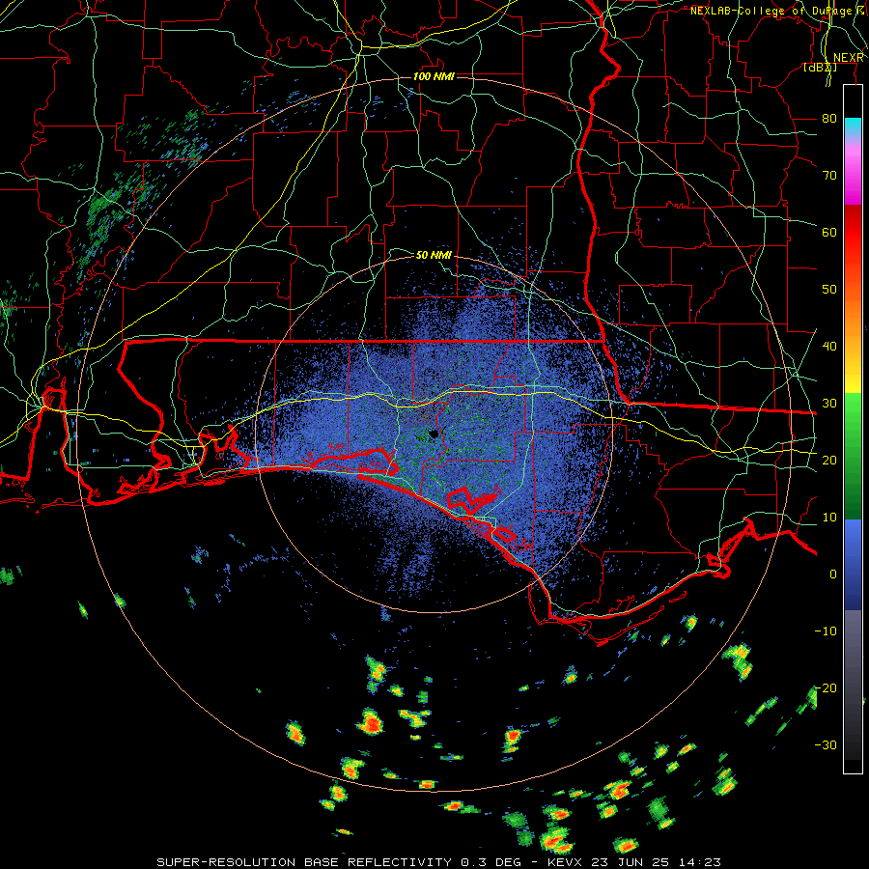The image size is (869, 869).
Task: Click the 50 NMI range ring label
Action: (x=434, y=255)
